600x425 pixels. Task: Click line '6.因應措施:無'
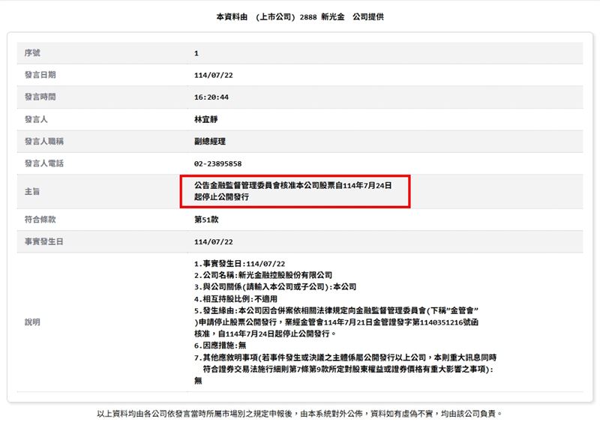click(x=220, y=346)
